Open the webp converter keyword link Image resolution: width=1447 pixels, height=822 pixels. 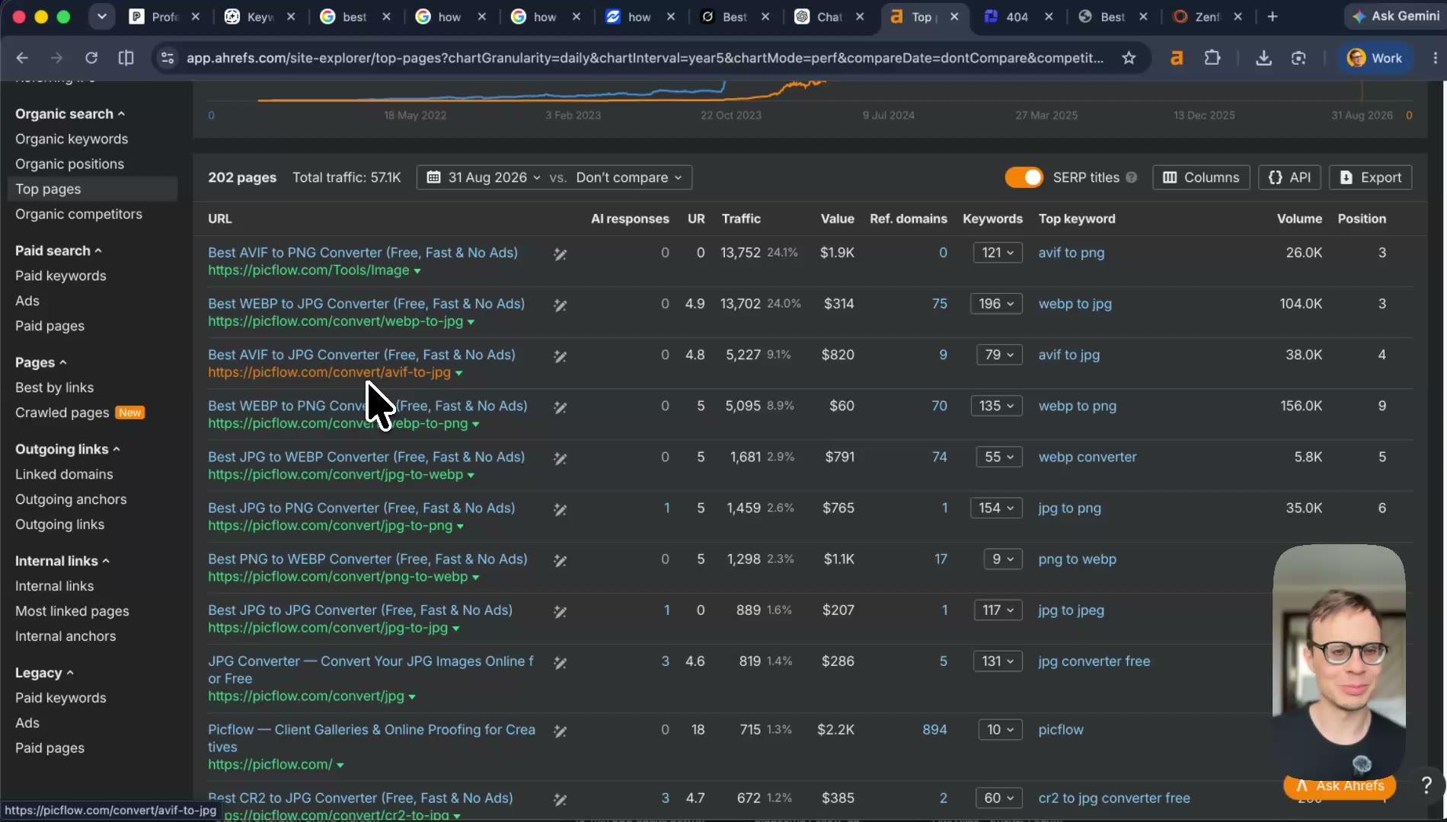click(x=1087, y=457)
